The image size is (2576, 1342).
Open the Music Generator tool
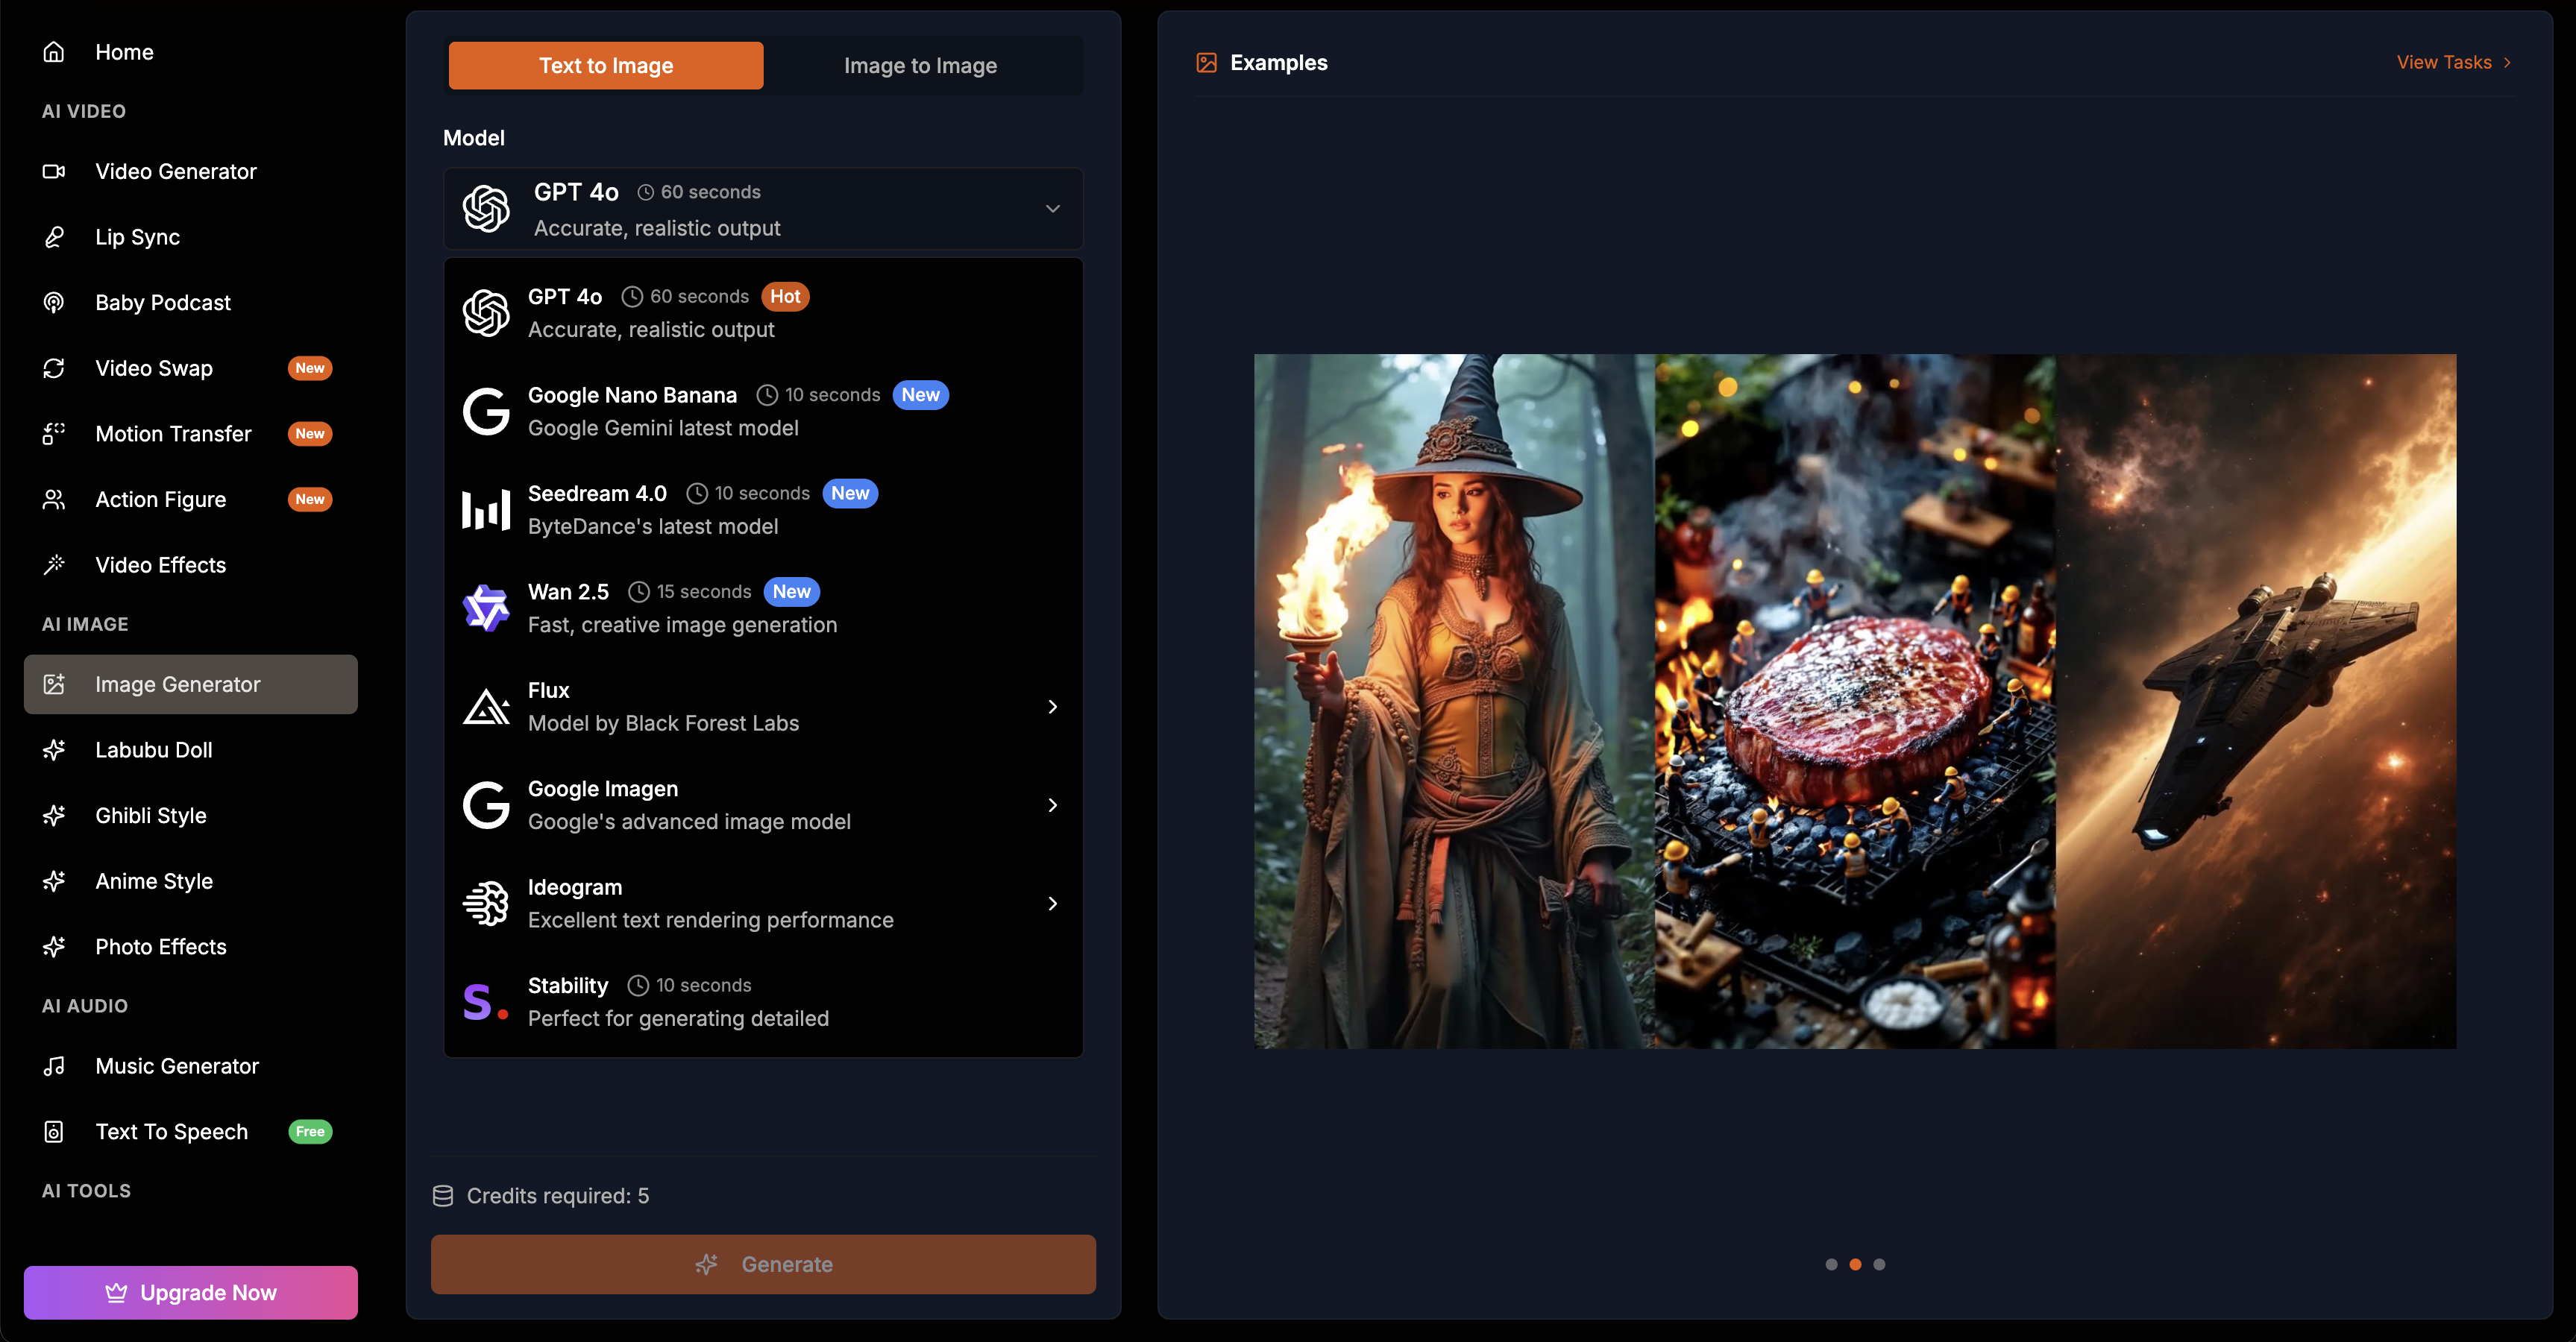point(176,1065)
